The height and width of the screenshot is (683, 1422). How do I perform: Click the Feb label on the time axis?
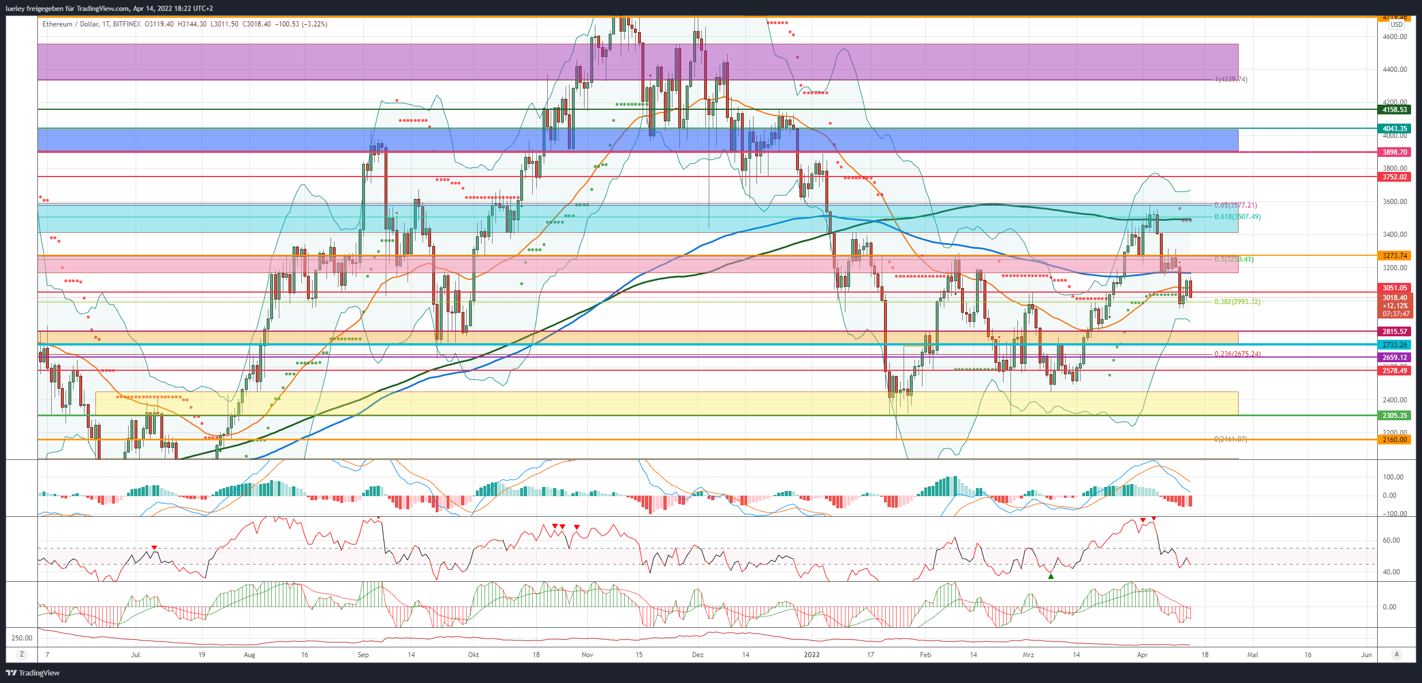coord(925,655)
